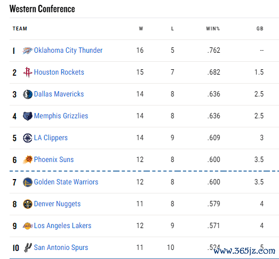Open the San Antonio Spurs link
The image size is (279, 259).
point(61,247)
